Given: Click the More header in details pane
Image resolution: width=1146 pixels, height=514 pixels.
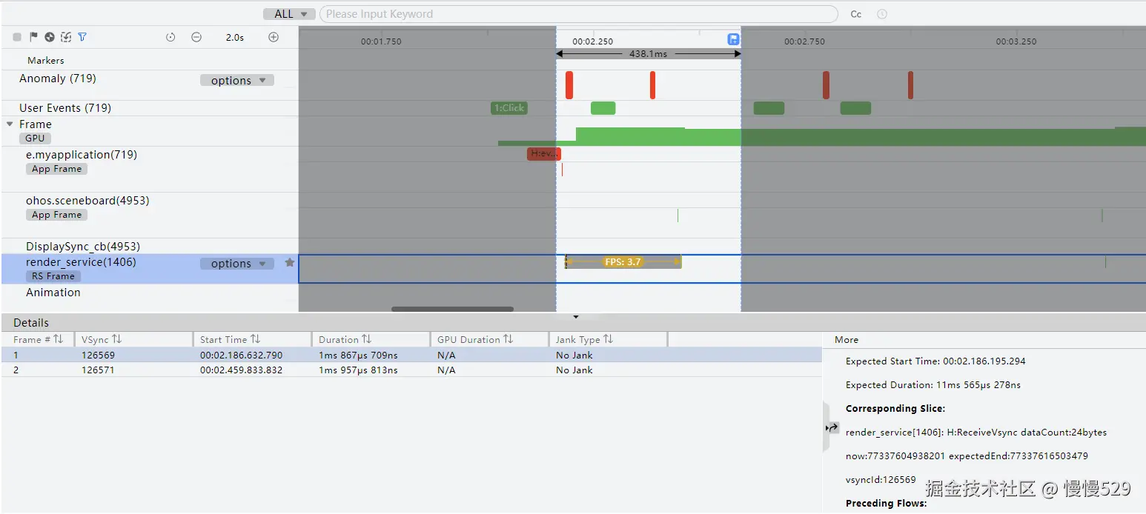Looking at the screenshot, I should click(x=847, y=340).
